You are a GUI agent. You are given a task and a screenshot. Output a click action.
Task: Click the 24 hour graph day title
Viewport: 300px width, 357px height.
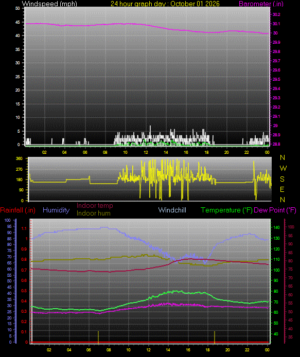tap(165, 4)
